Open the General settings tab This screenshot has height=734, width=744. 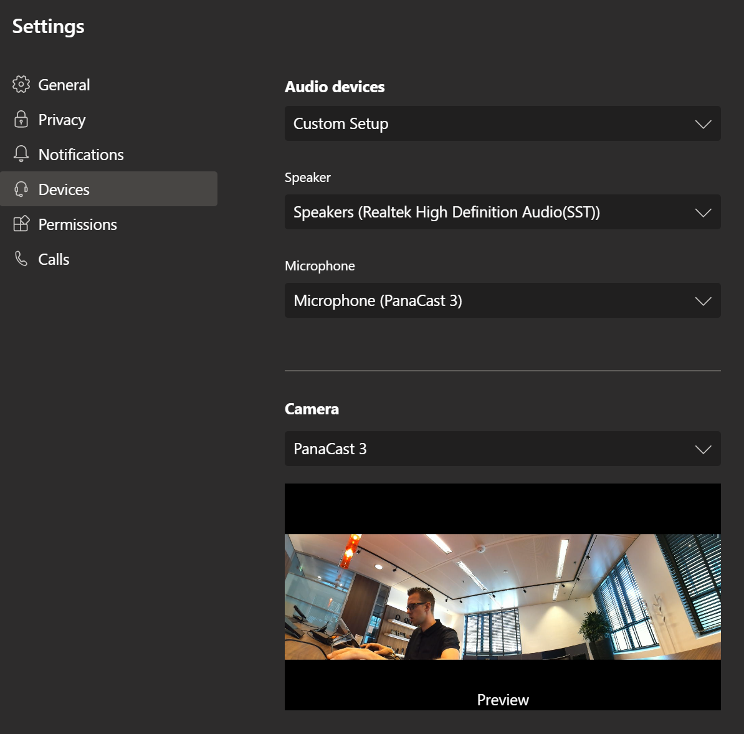pyautogui.click(x=64, y=85)
